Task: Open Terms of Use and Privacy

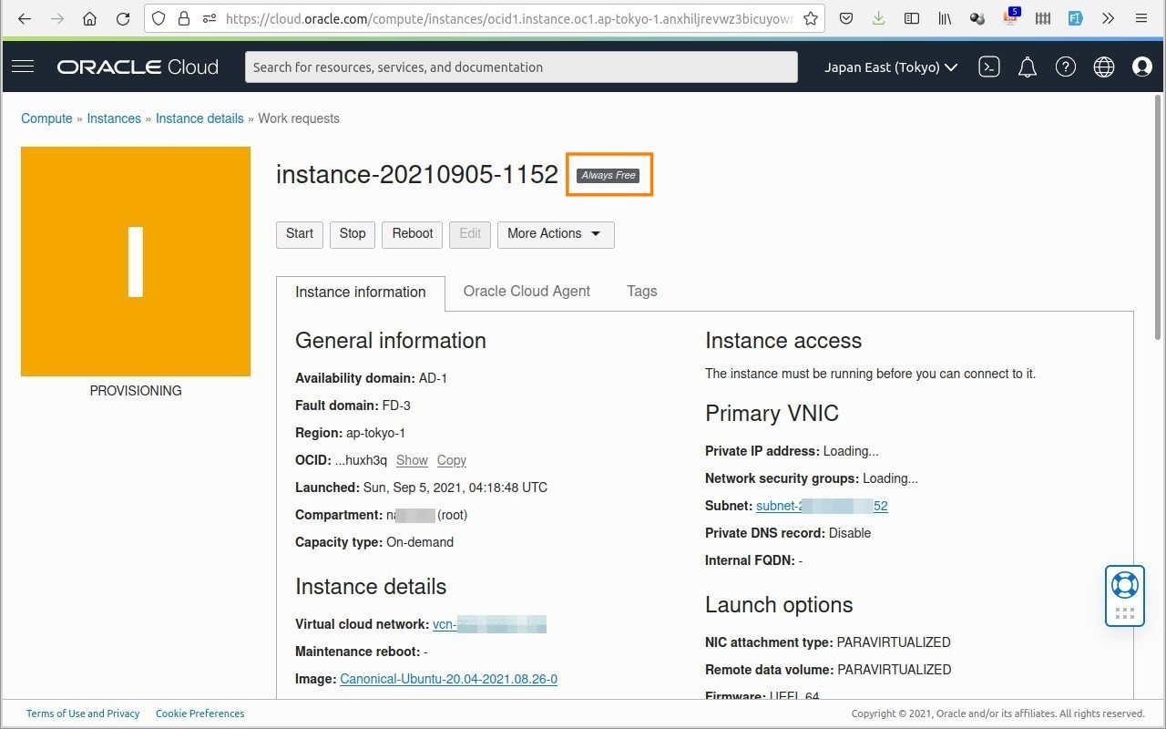Action: point(83,714)
